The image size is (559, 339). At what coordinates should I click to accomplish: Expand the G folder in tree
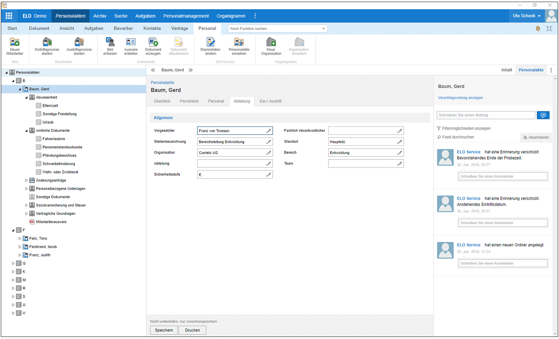tap(13, 264)
